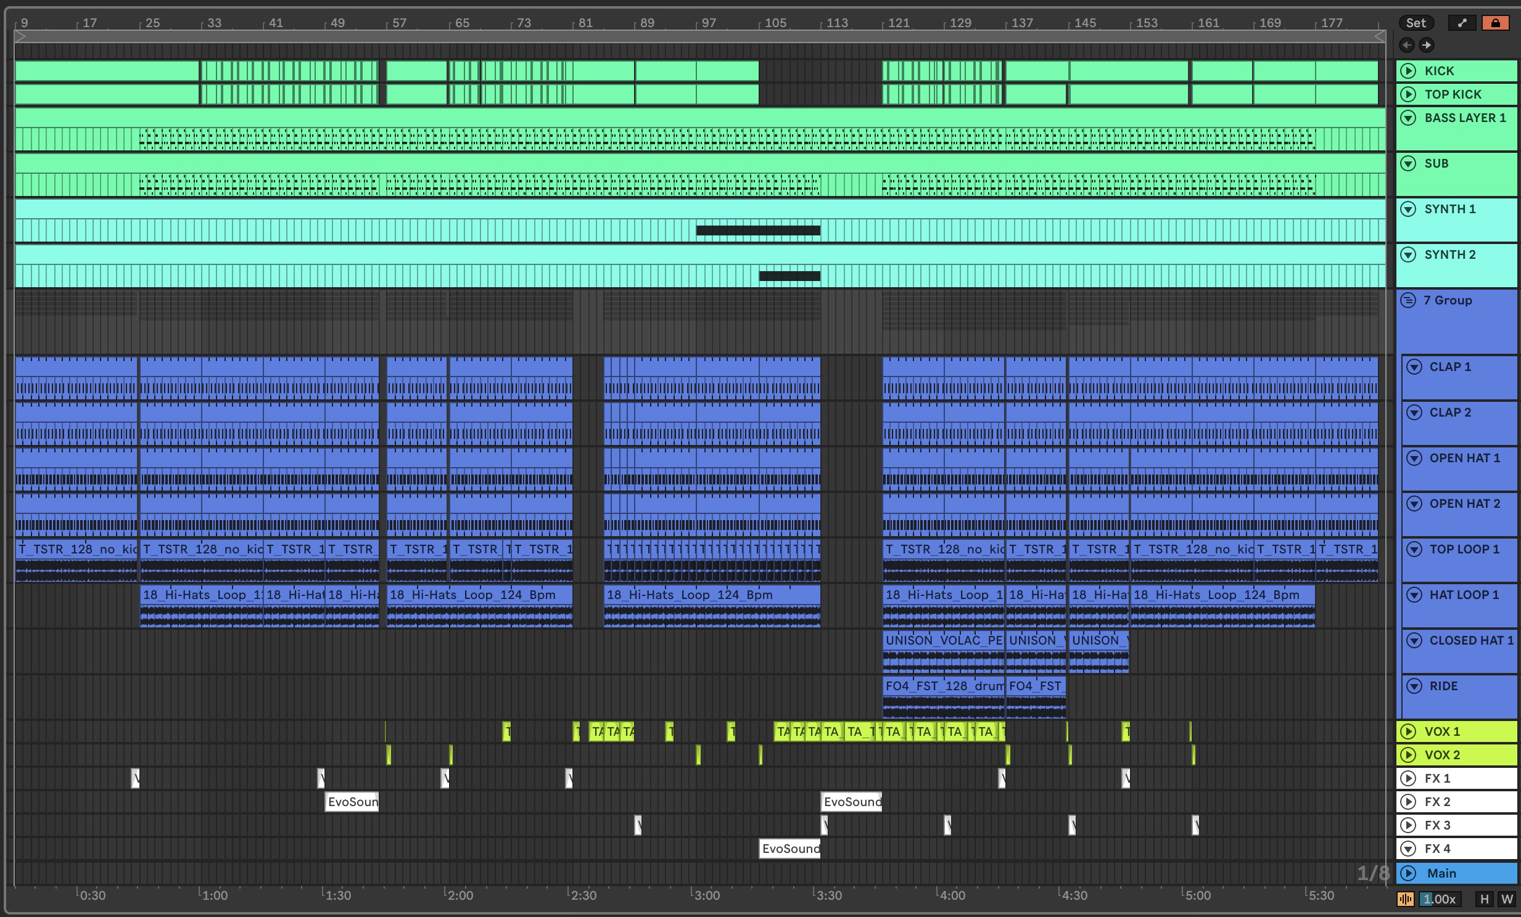Unfold the KICK track
The height and width of the screenshot is (917, 1521).
(1408, 71)
